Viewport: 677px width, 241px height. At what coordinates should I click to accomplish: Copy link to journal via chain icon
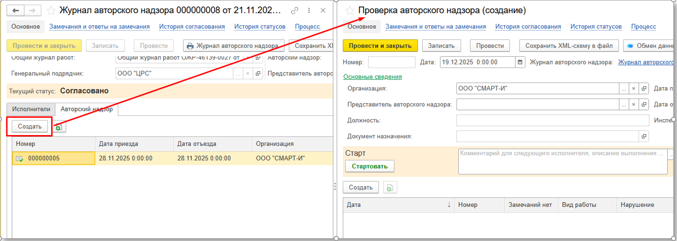click(294, 10)
